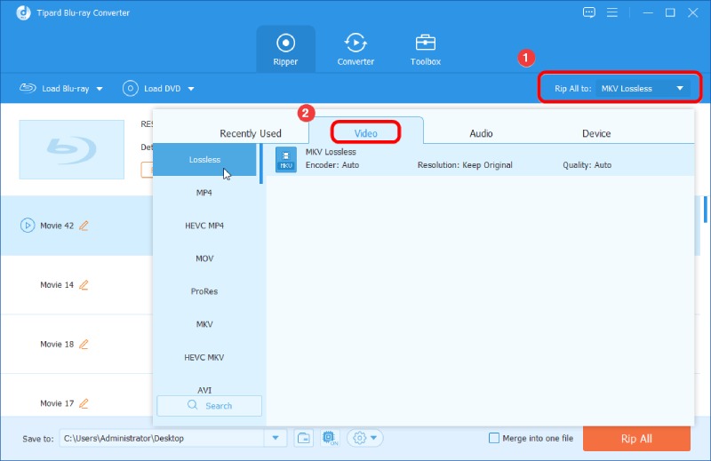This screenshot has height=461, width=711.
Task: Open the settings gear dropdown
Action: 365,438
